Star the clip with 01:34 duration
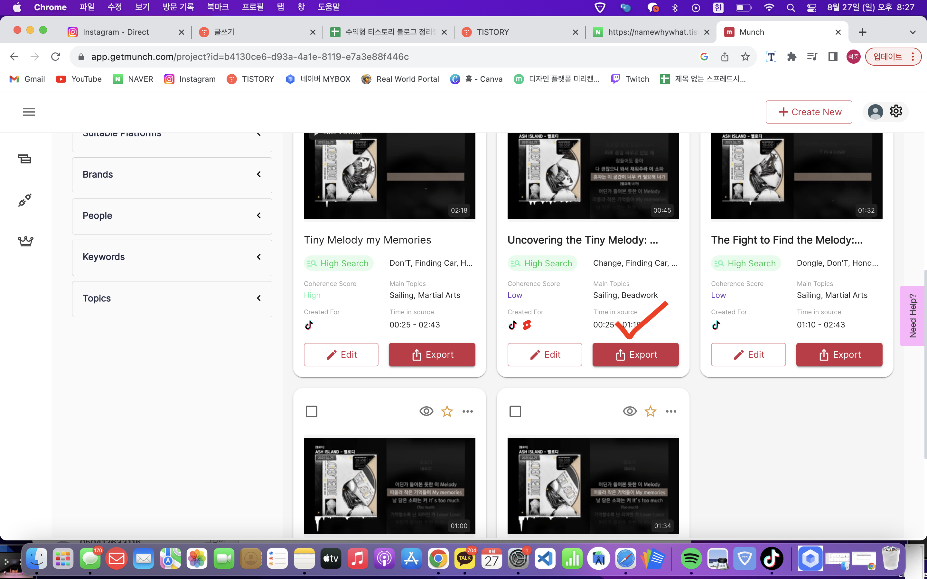927x579 pixels. pyautogui.click(x=651, y=412)
